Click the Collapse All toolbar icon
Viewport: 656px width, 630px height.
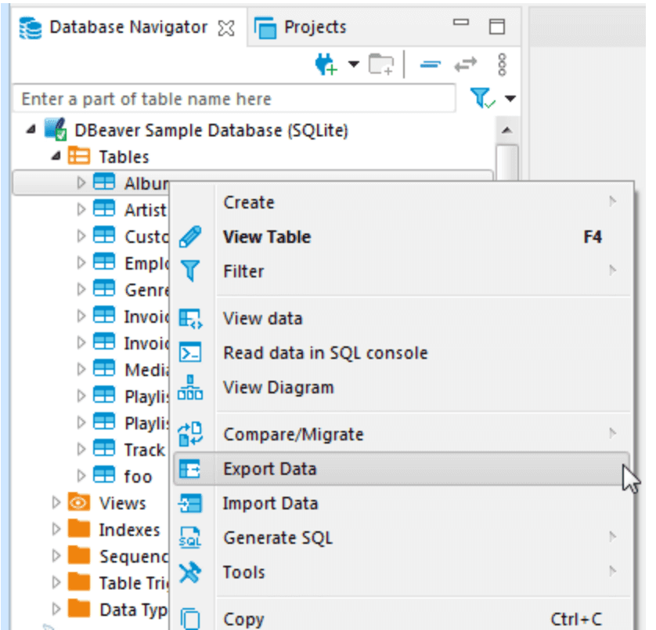tap(431, 64)
